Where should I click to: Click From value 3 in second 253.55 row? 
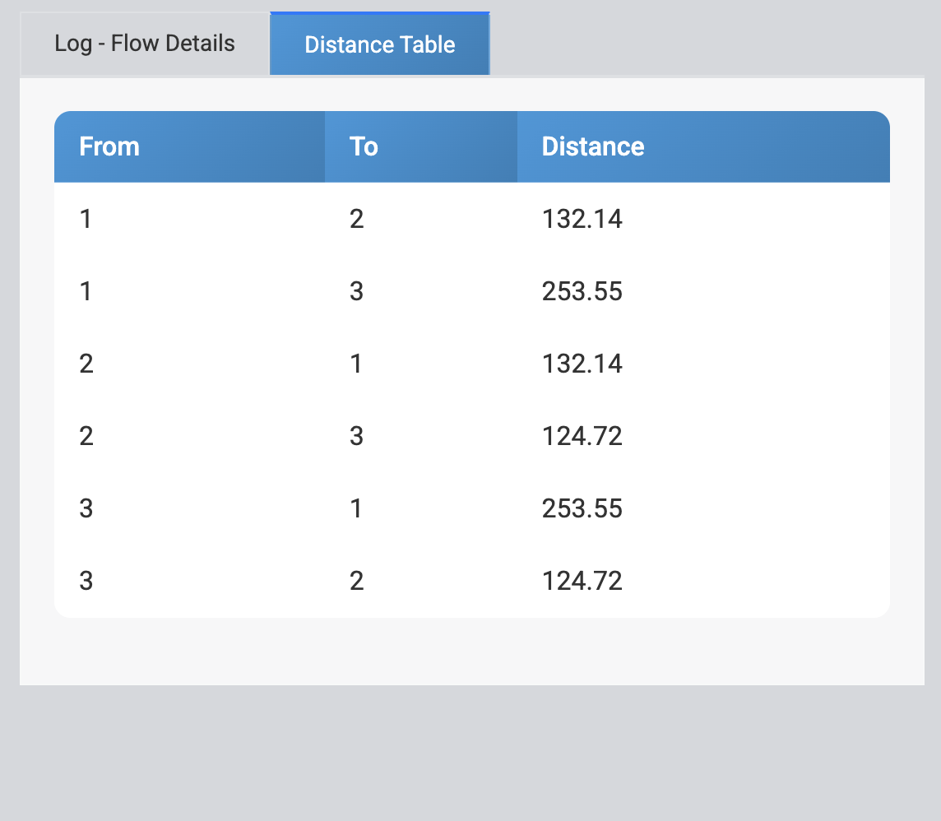click(86, 509)
